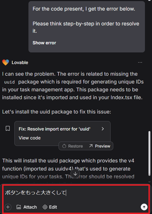Expand the fix card chevron arrow
Image resolution: width=152 pixels, height=214 pixels.
pyautogui.click(x=103, y=129)
